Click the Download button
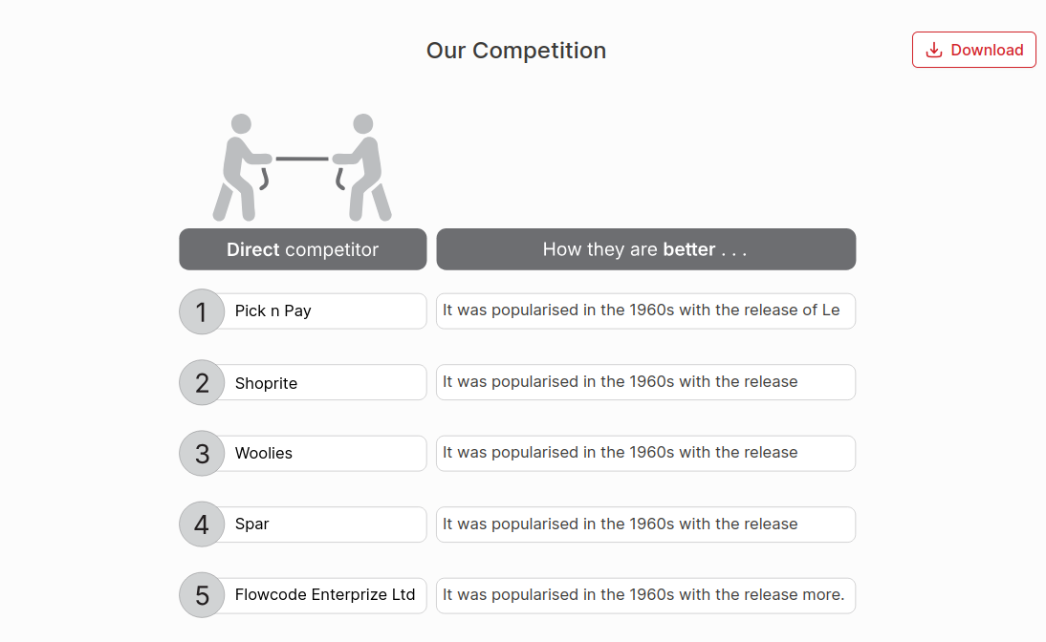 [x=974, y=50]
